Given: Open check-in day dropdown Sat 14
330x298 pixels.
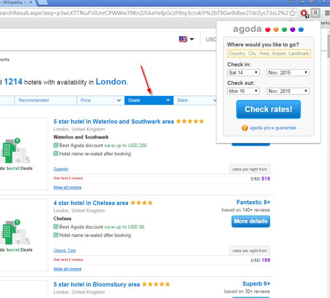Looking at the screenshot, I should (243, 72).
